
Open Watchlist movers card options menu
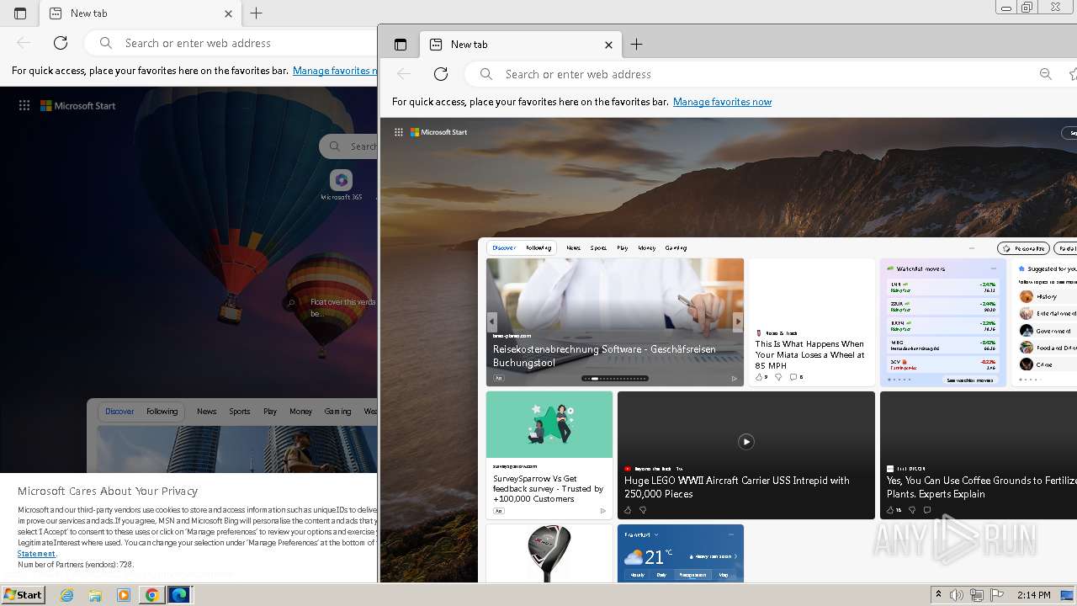993,268
